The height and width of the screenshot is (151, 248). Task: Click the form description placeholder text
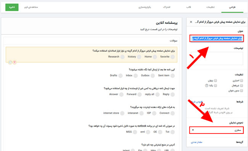[x=159, y=29]
